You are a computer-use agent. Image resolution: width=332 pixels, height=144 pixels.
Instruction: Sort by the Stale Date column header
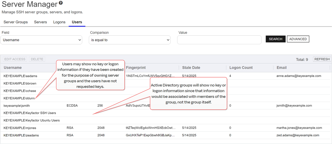tap(191, 68)
